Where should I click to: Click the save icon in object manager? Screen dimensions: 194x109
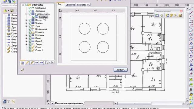[12, 11]
